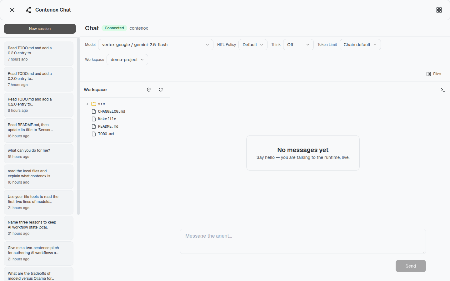Image resolution: width=450 pixels, height=281 pixels.
Task: Click the README.md file icon
Action: [x=94, y=126]
